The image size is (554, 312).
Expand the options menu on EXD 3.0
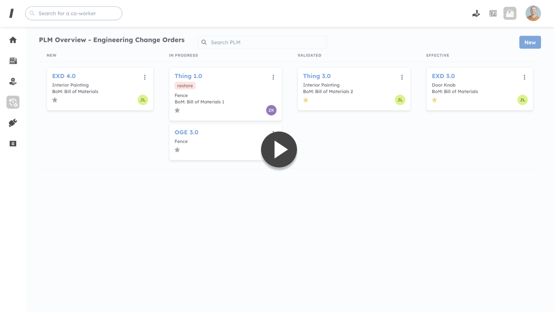point(524,77)
